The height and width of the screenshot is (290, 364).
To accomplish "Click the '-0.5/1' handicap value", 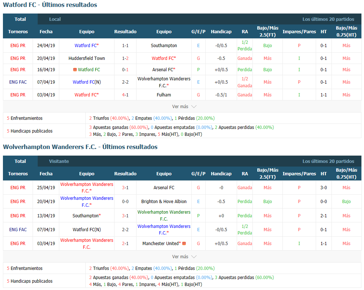I will tap(221, 95).
